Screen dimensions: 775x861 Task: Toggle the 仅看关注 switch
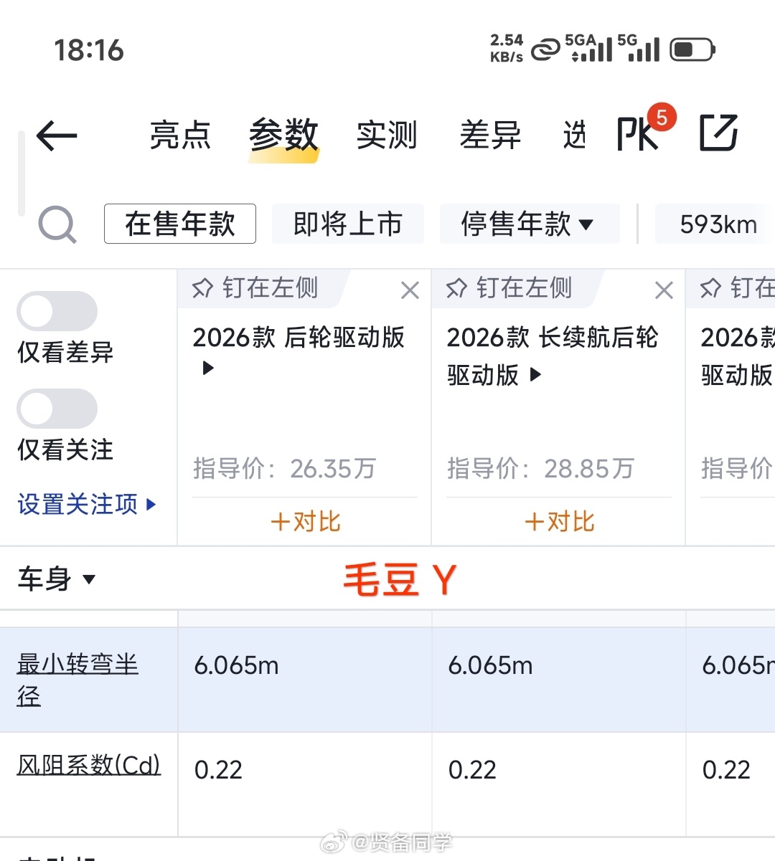point(57,409)
